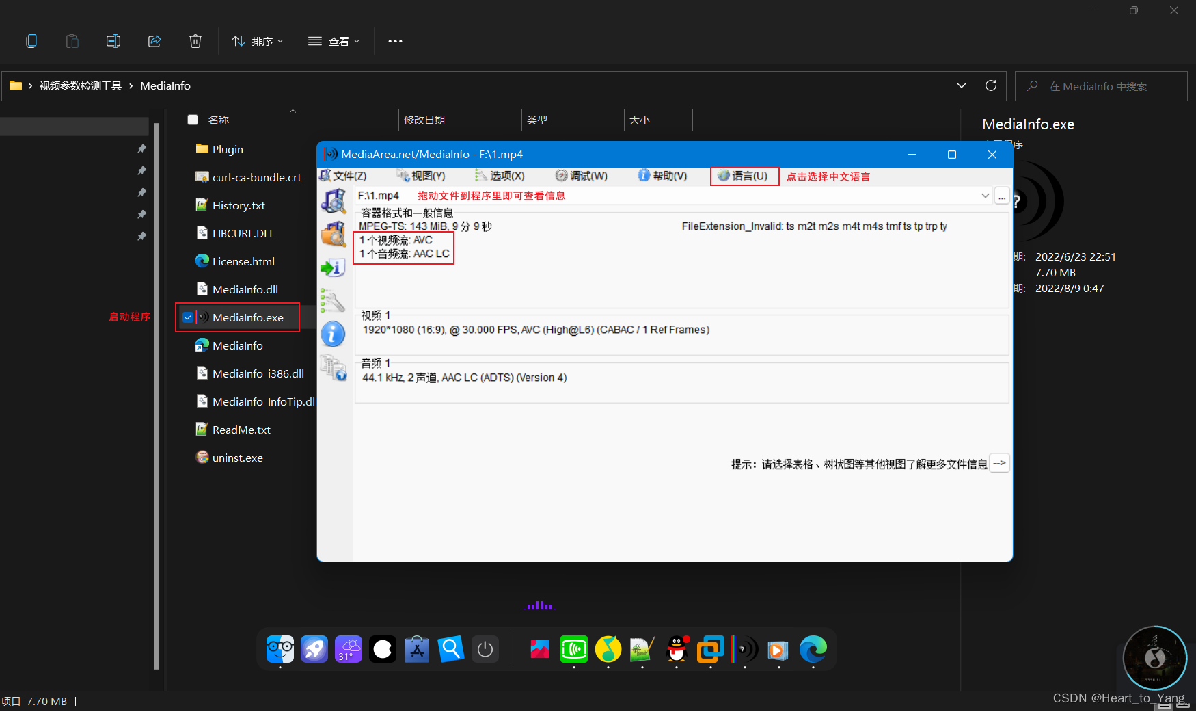This screenshot has width=1196, height=712.
Task: Open the 语言(U) language menu
Action: point(744,176)
